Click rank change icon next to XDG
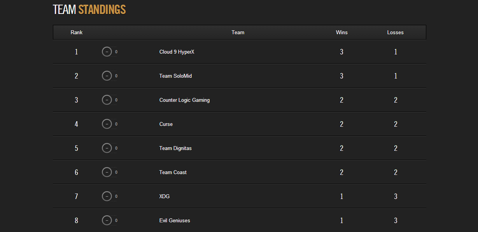478x232 pixels. coord(107,196)
